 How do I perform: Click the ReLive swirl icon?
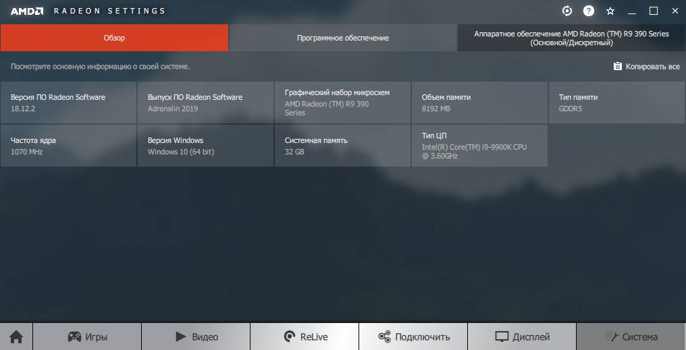(x=289, y=337)
